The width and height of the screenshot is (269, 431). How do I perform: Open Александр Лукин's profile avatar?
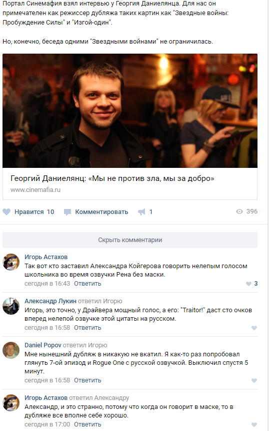tap(11, 306)
